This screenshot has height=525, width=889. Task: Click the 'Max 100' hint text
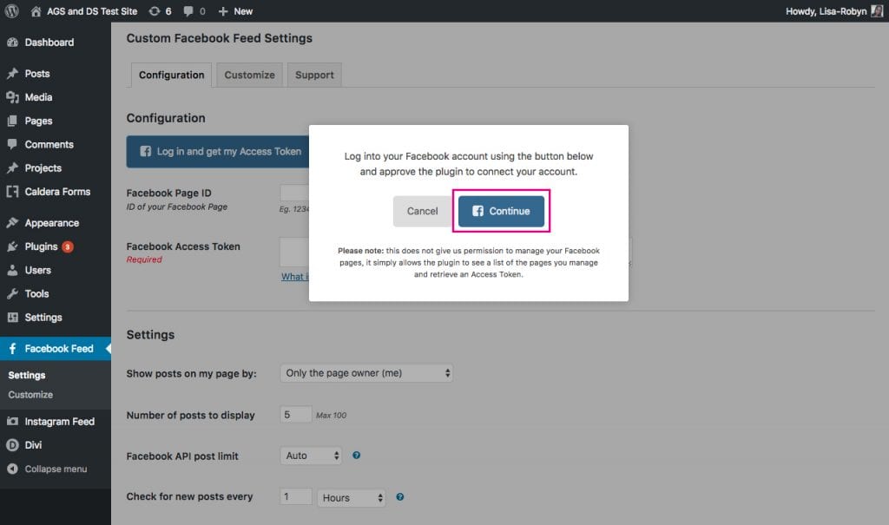[x=331, y=416]
